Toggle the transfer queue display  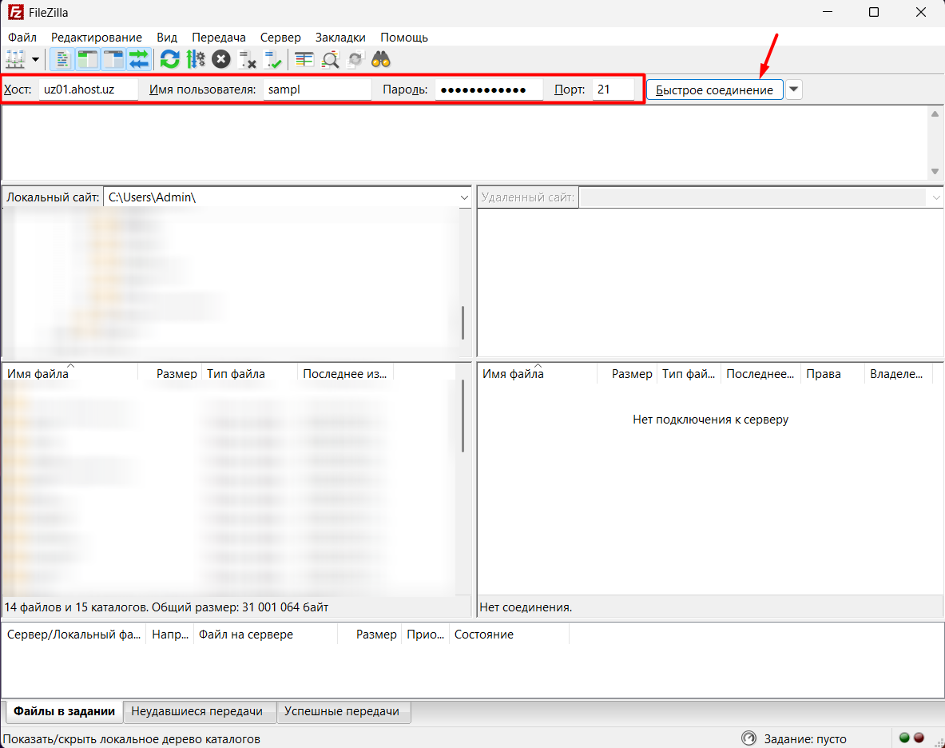[x=139, y=60]
